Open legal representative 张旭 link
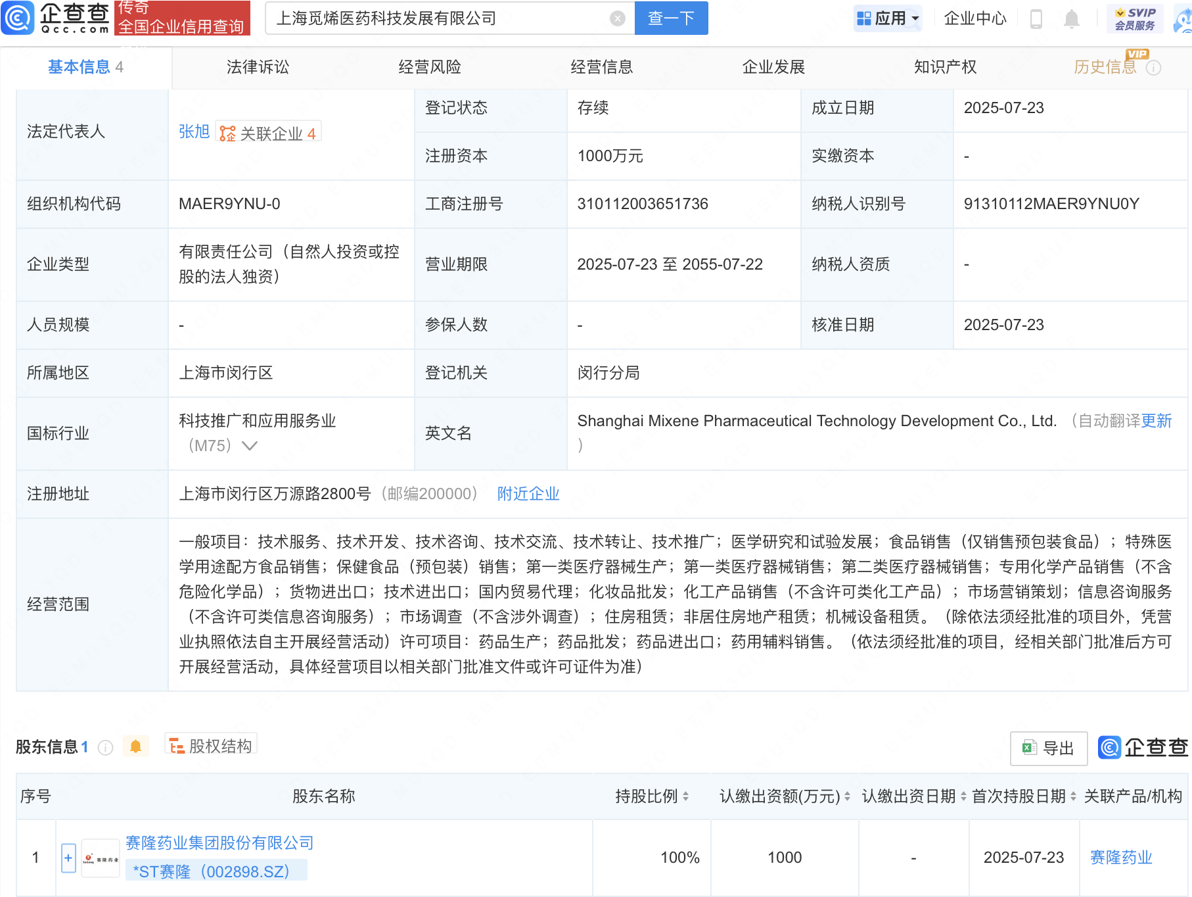Viewport: 1192px width, 897px height. pyautogui.click(x=195, y=132)
